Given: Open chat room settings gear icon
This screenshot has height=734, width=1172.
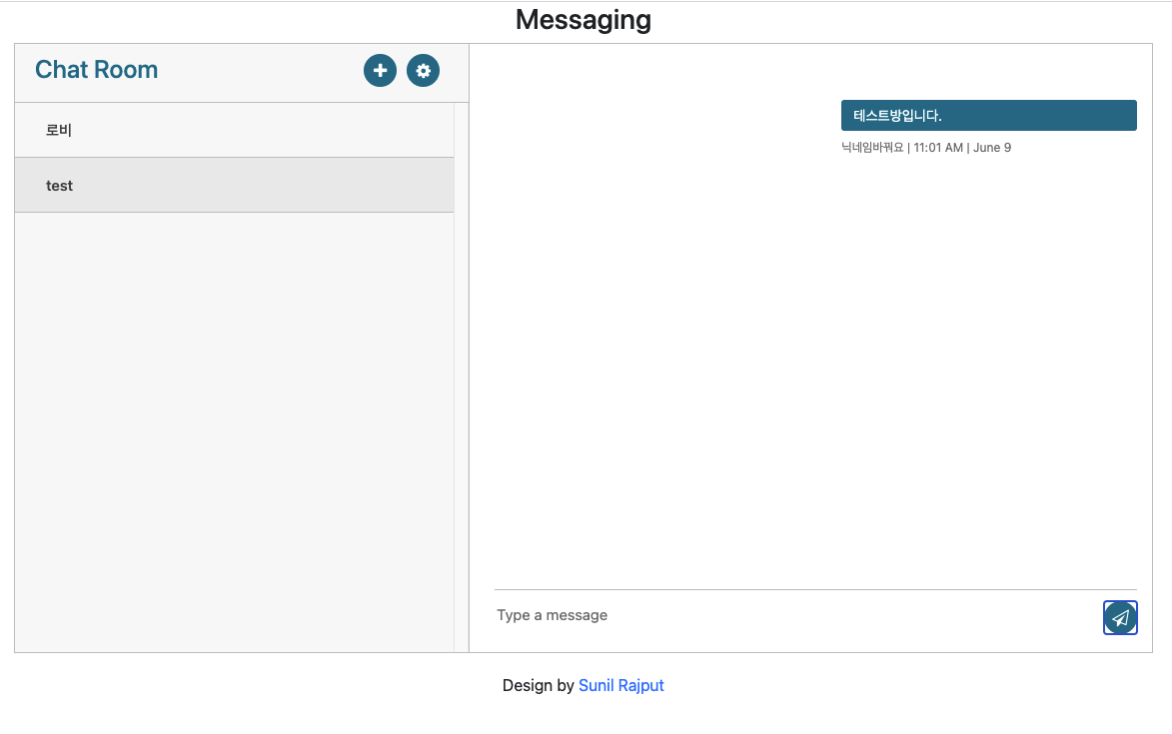Looking at the screenshot, I should coord(423,70).
